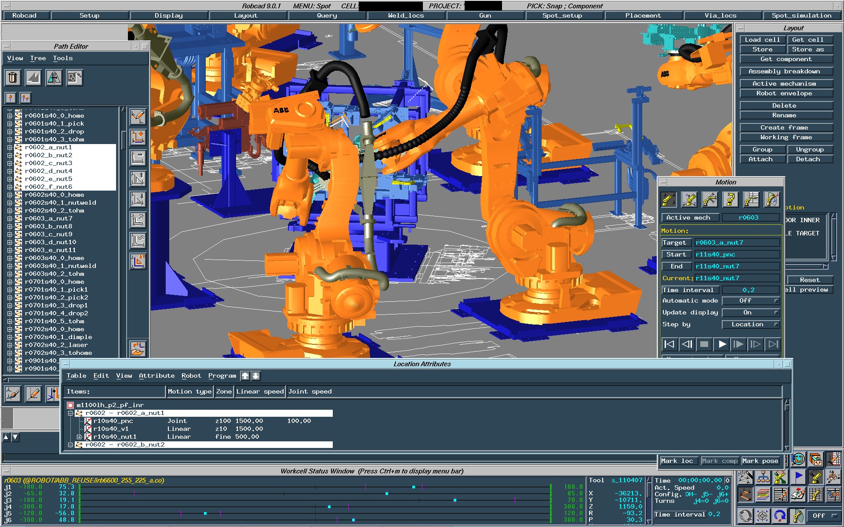Click the mirror path icon in Path Editor
Image resolution: width=844 pixels, height=527 pixels.
54,78
